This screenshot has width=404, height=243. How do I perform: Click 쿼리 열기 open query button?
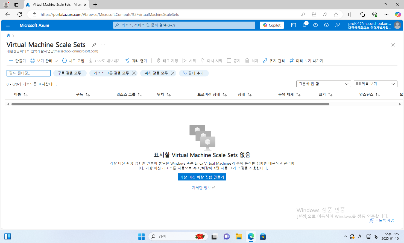click(x=136, y=61)
